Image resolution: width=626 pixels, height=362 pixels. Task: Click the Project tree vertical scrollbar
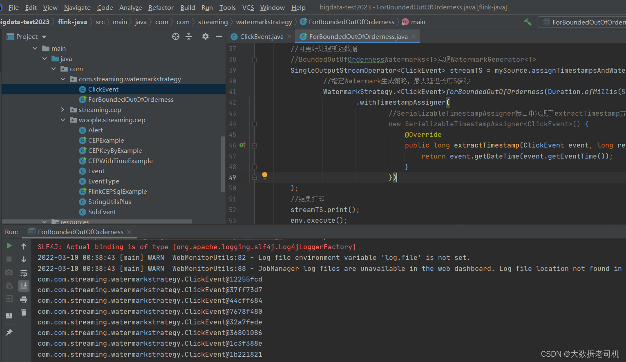click(x=223, y=163)
